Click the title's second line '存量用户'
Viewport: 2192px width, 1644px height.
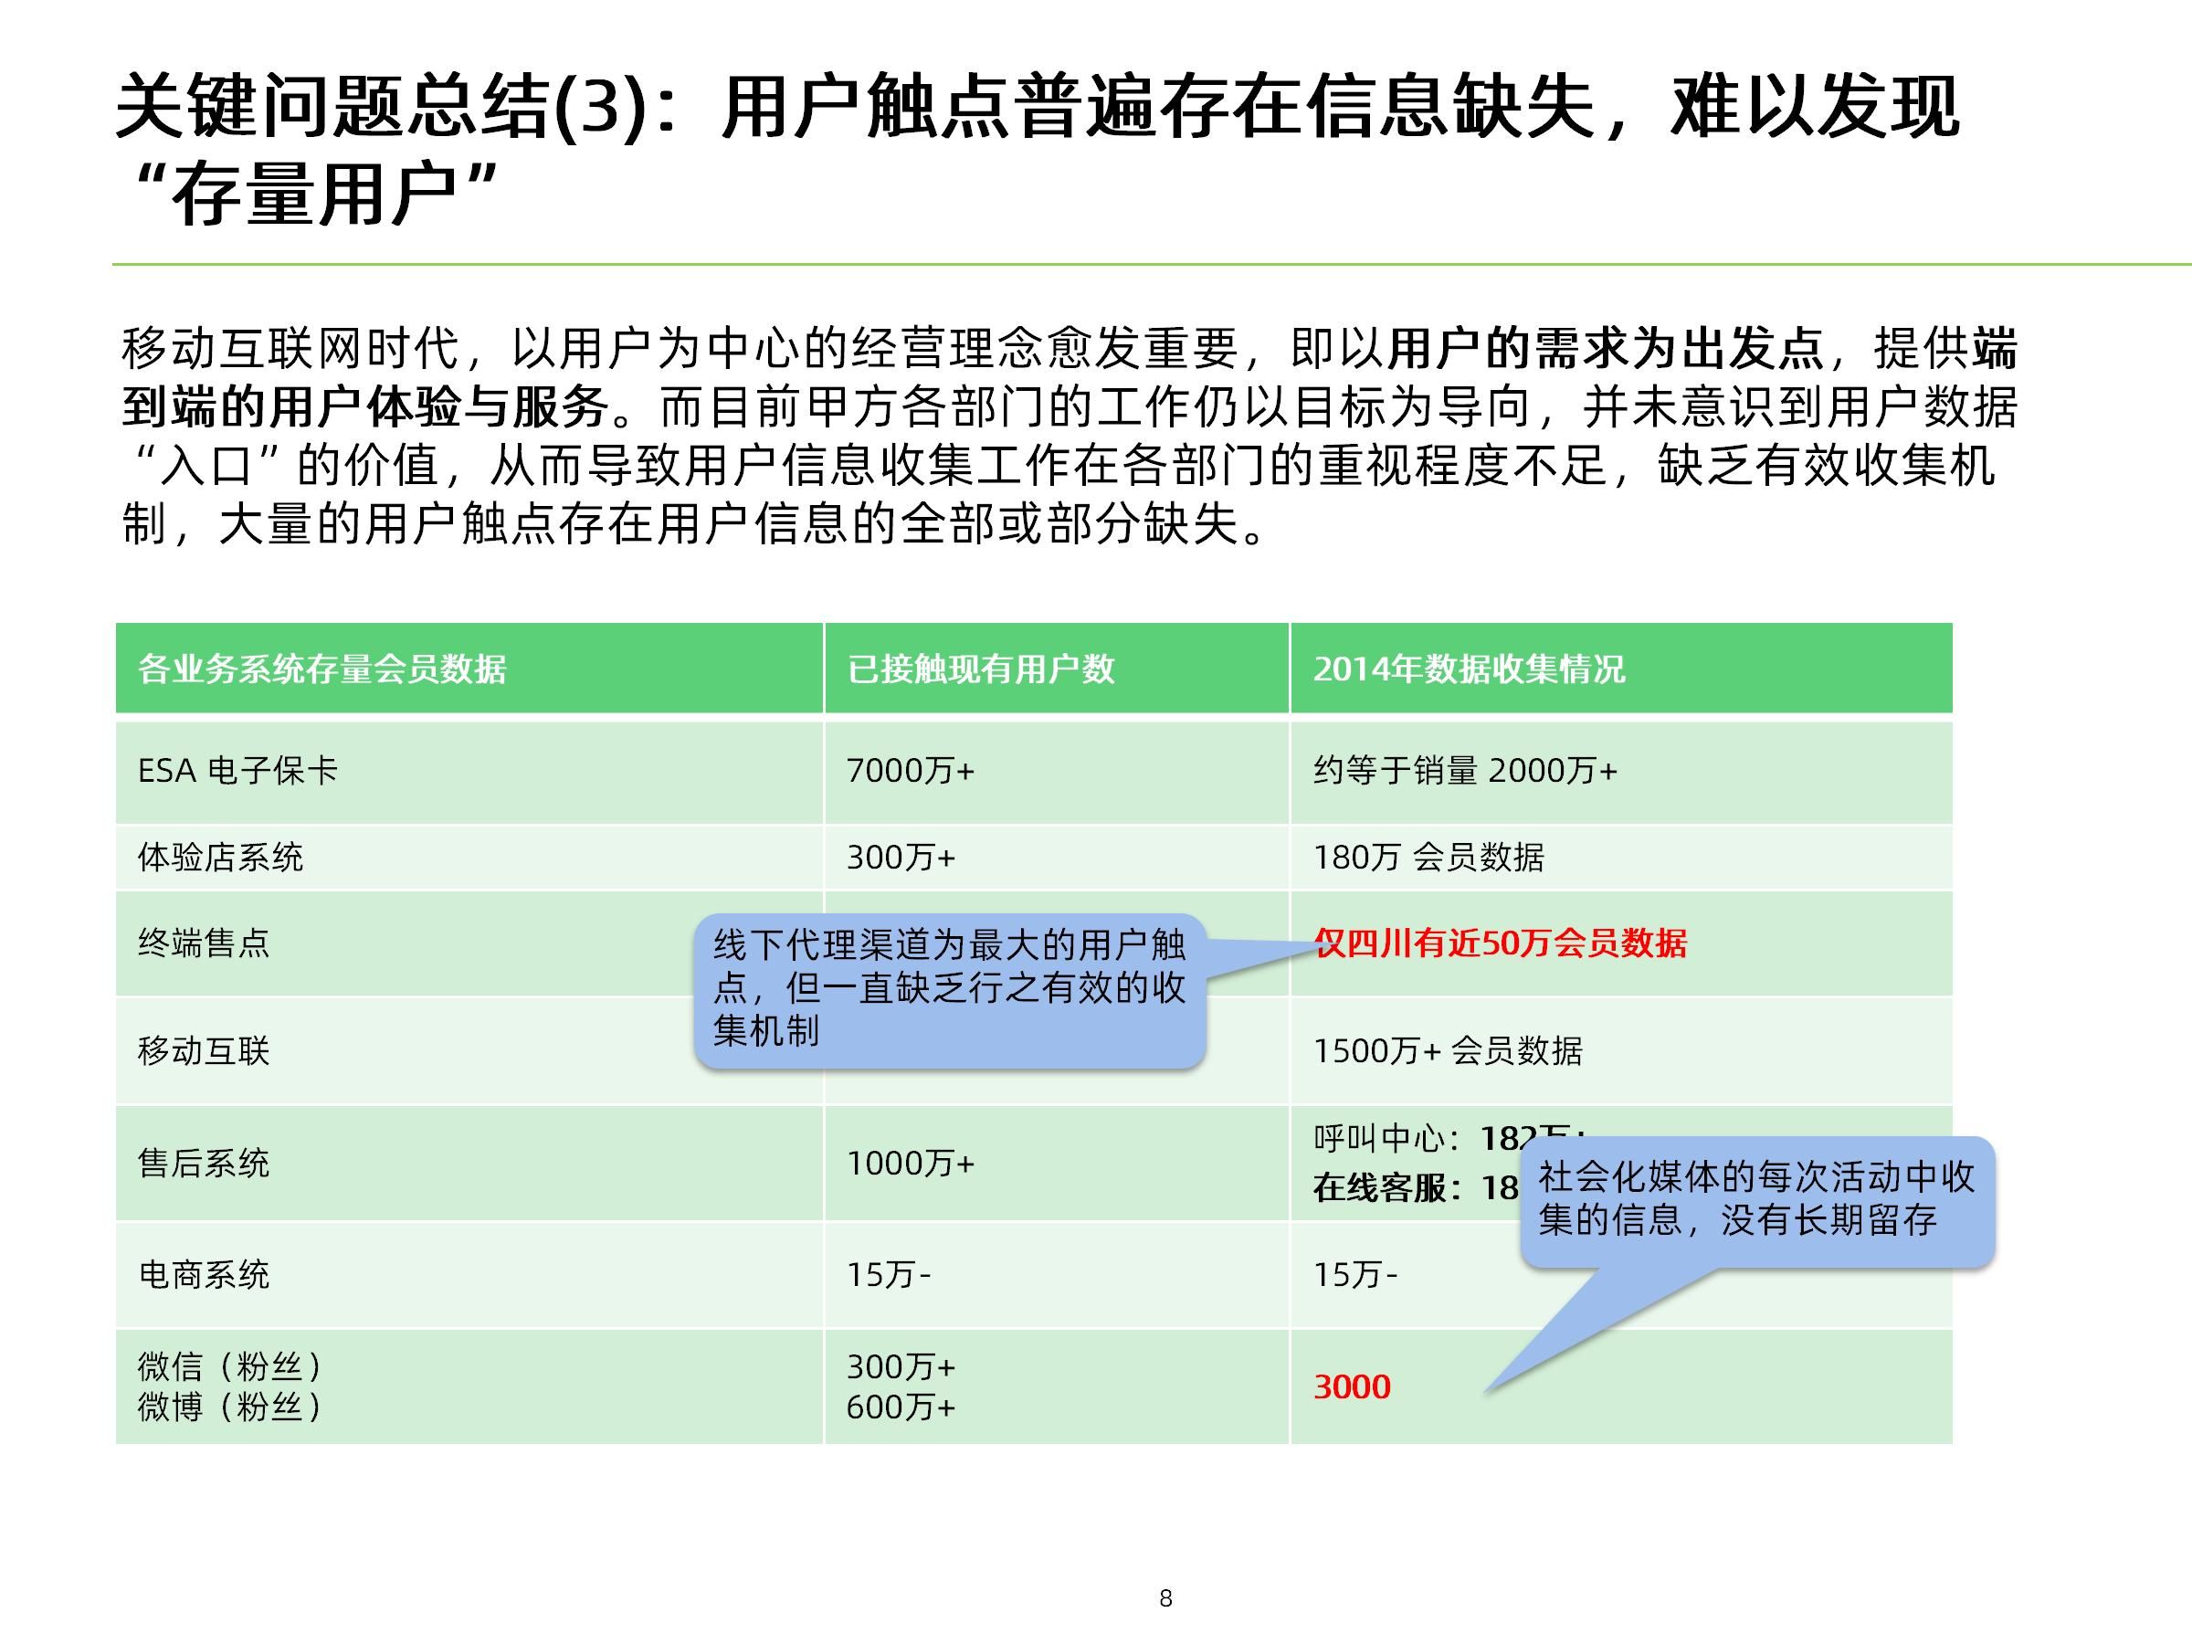[314, 195]
